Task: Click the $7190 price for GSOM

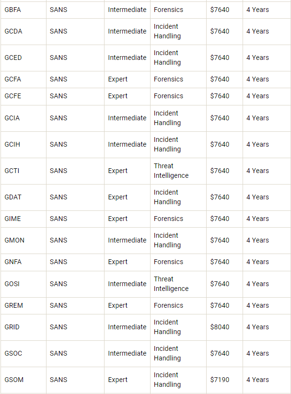Action: (220, 380)
